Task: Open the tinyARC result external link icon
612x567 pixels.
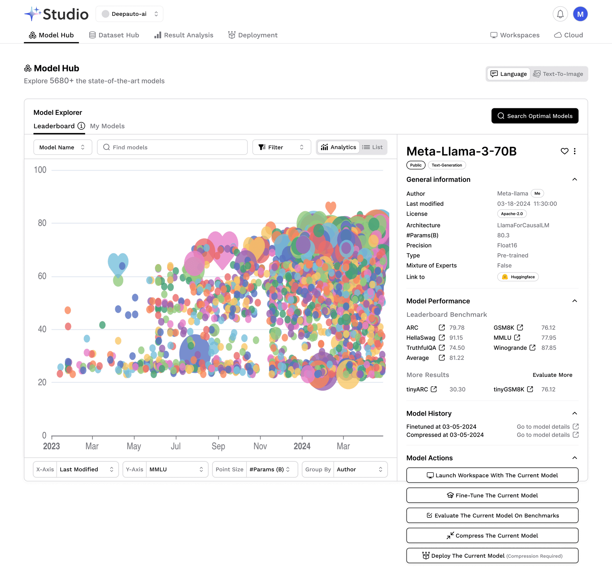Action: click(x=434, y=389)
